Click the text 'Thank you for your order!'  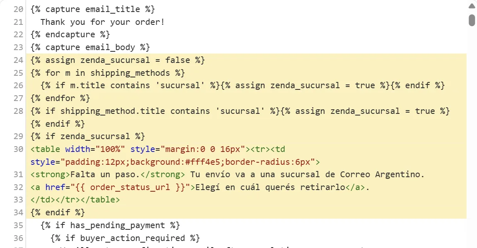click(x=102, y=22)
